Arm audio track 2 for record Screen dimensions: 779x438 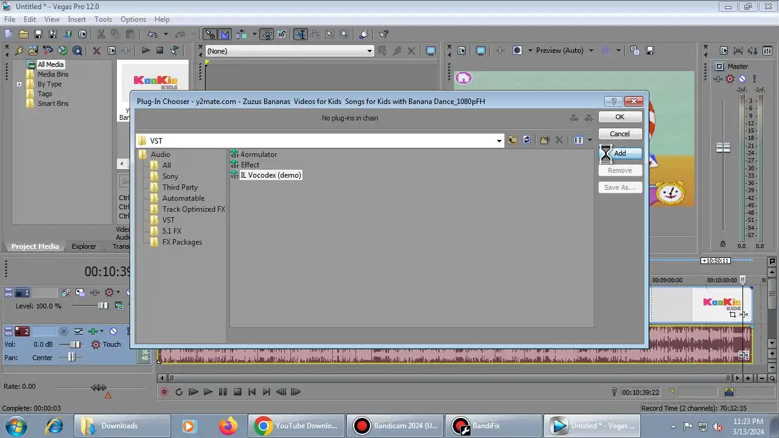(63, 332)
